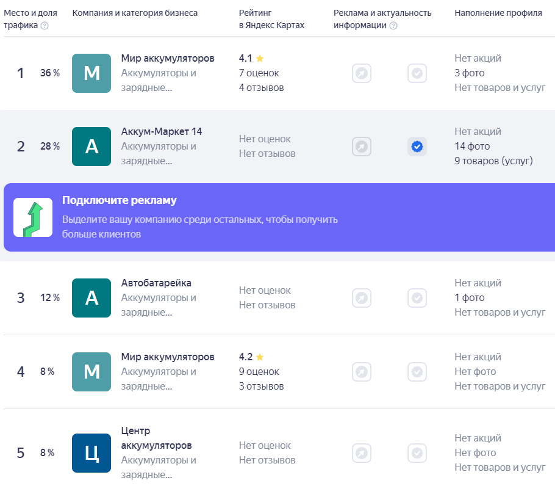This screenshot has height=494, width=555.
Task: Click the 'М' avatar of the fourth-place company
Action: click(x=91, y=372)
